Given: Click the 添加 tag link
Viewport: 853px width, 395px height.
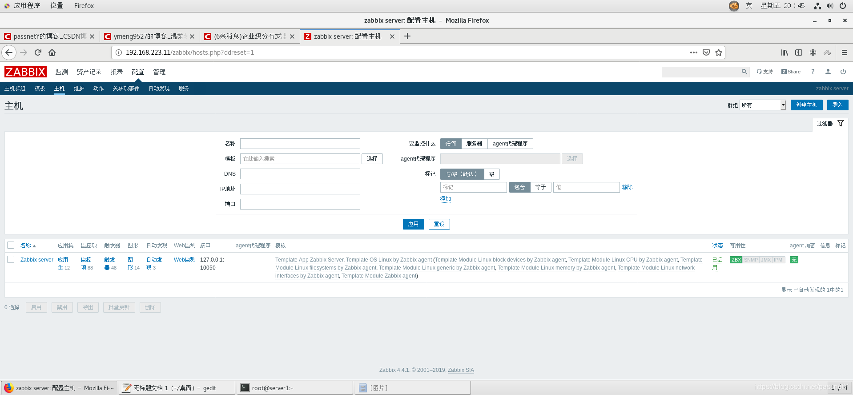Looking at the screenshot, I should point(445,199).
